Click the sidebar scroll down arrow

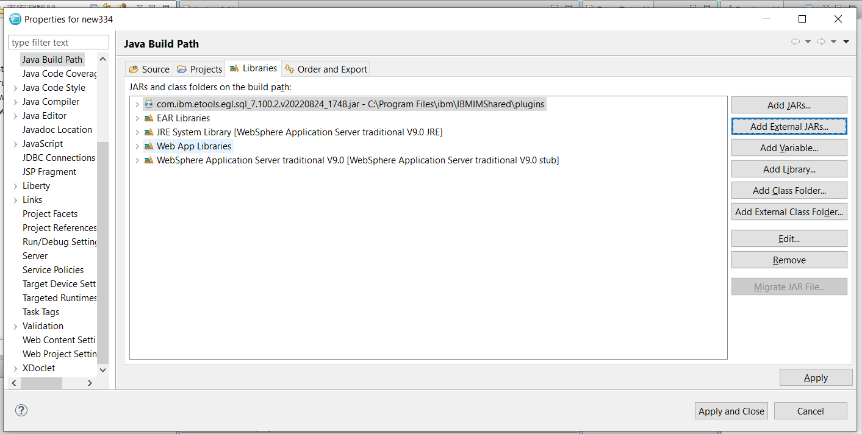(x=102, y=370)
